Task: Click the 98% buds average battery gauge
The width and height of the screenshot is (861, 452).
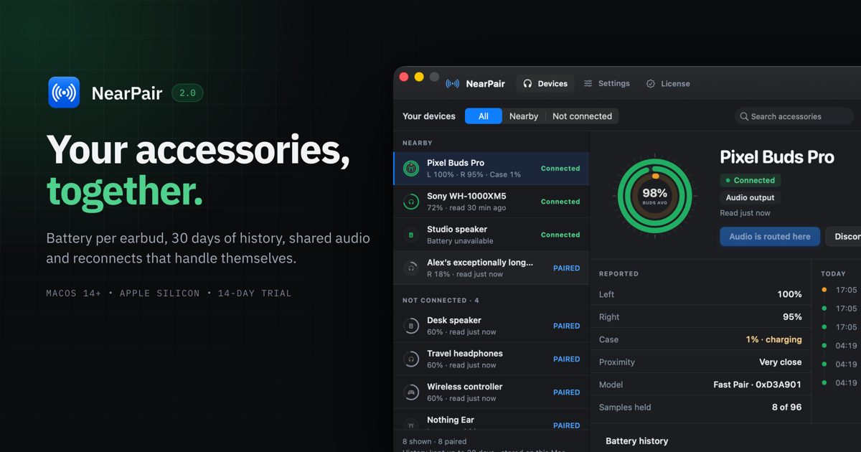Action: click(x=655, y=194)
